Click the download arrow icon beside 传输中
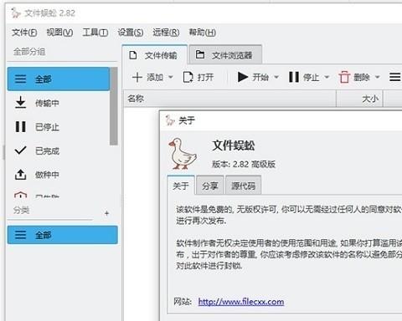This screenshot has height=321, width=402. tap(20, 103)
